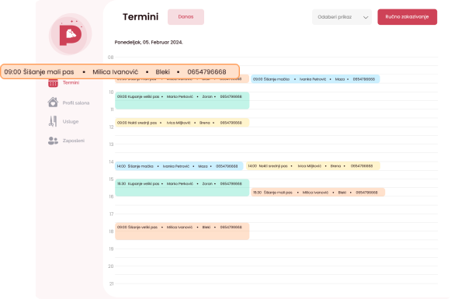
Task: Open the 09:00 Nokti srednji pas appointment
Action: point(182,123)
